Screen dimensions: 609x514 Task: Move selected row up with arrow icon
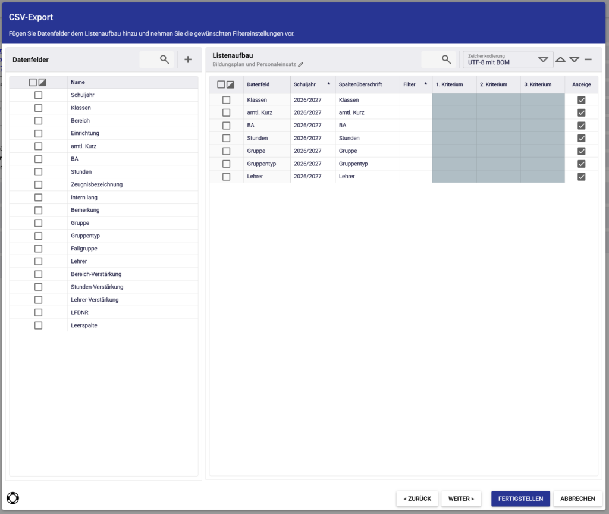(560, 59)
